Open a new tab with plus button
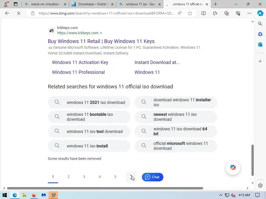Viewport: 266px width, 199px height. 215,4
